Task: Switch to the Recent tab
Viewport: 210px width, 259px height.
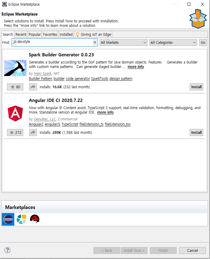Action: pyautogui.click(x=21, y=34)
